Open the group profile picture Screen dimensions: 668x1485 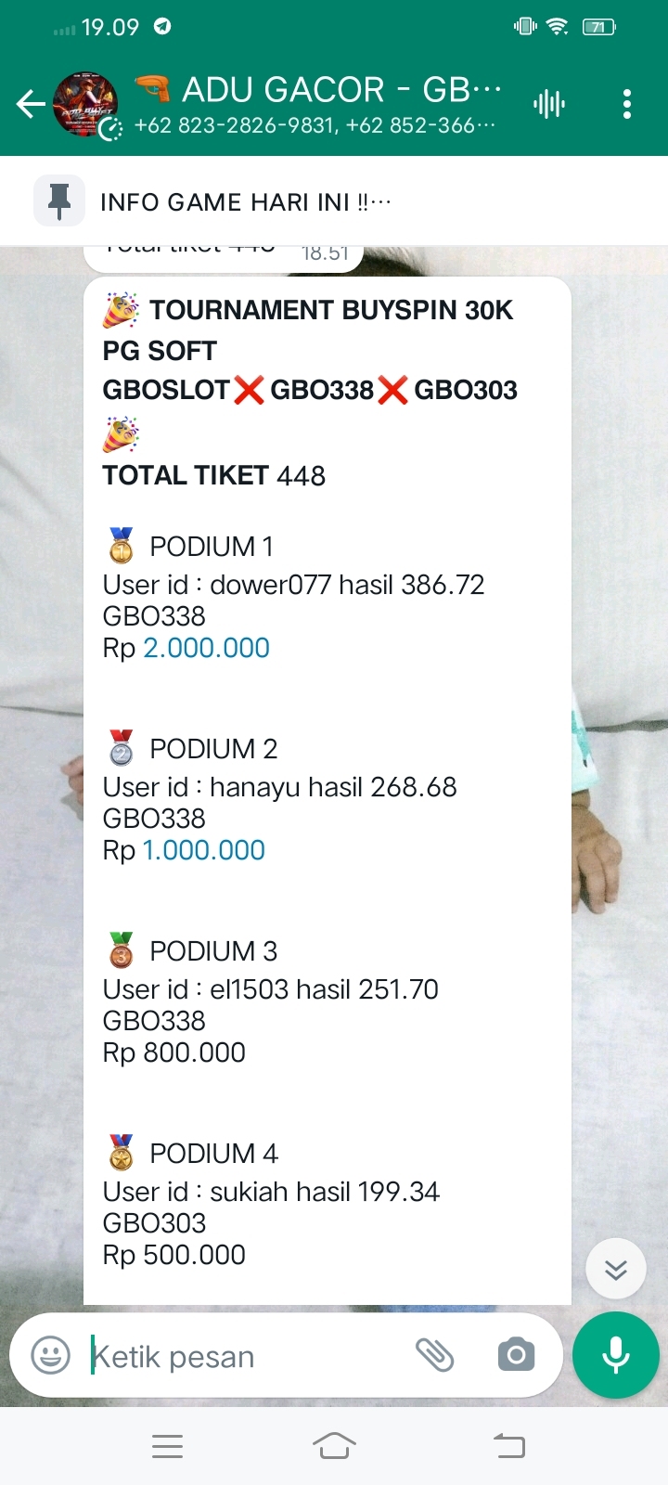click(85, 104)
